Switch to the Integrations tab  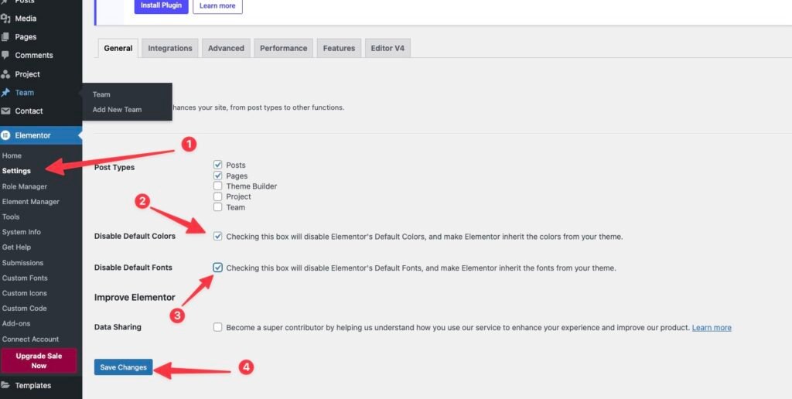pyautogui.click(x=170, y=48)
